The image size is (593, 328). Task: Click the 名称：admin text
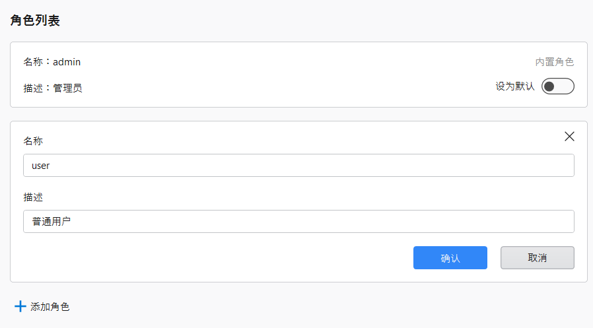pos(52,62)
